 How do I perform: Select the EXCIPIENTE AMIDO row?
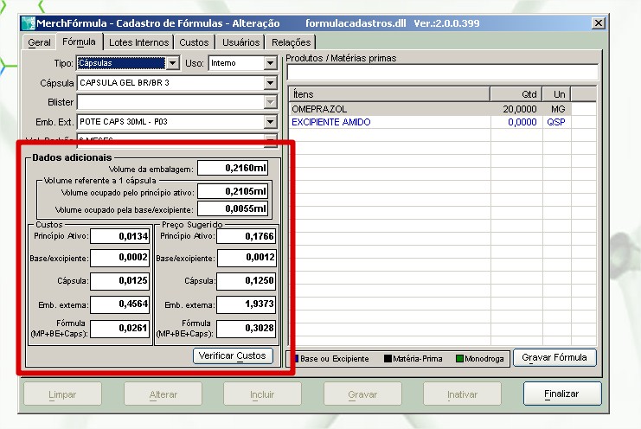coord(389,123)
